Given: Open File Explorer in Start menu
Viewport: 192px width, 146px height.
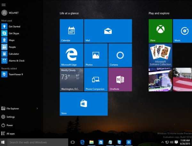Looking at the screenshot, I should 10,109.
